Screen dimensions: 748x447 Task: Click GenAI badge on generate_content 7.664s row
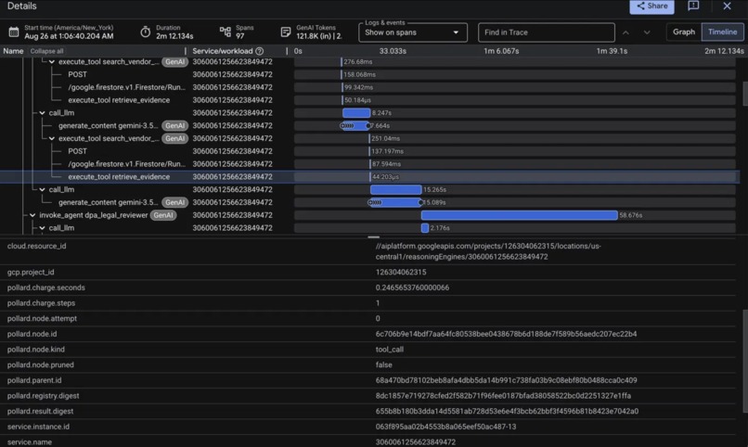(x=174, y=126)
